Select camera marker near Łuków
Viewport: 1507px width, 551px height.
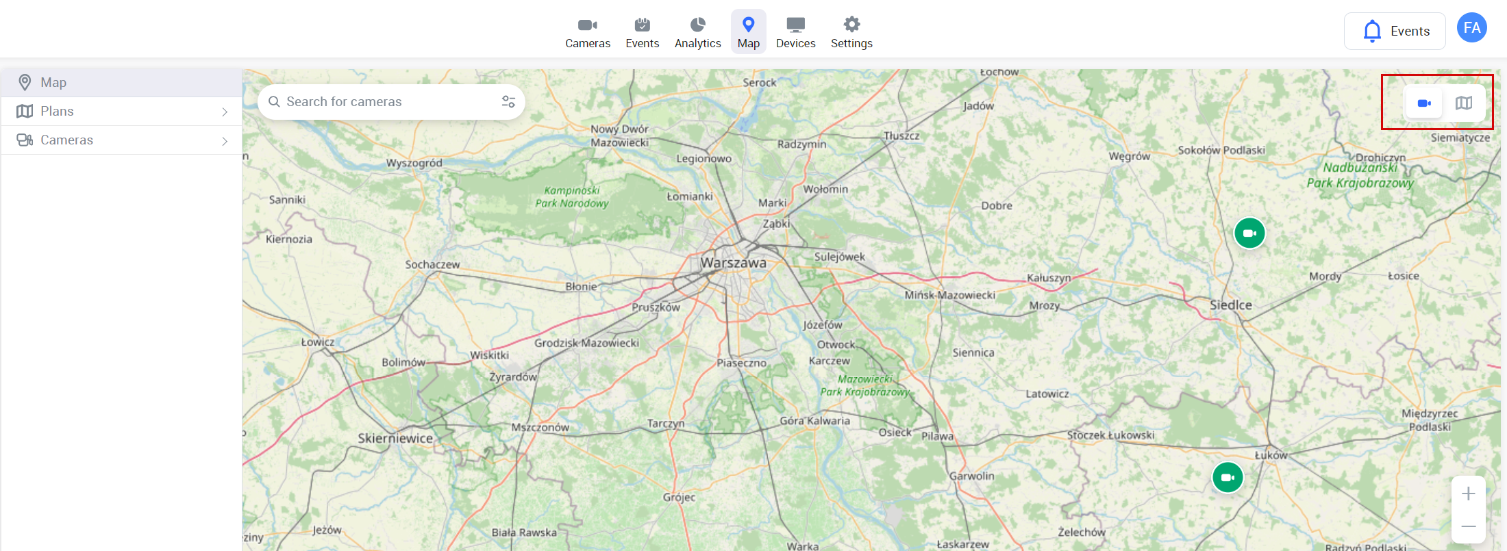coord(1228,478)
